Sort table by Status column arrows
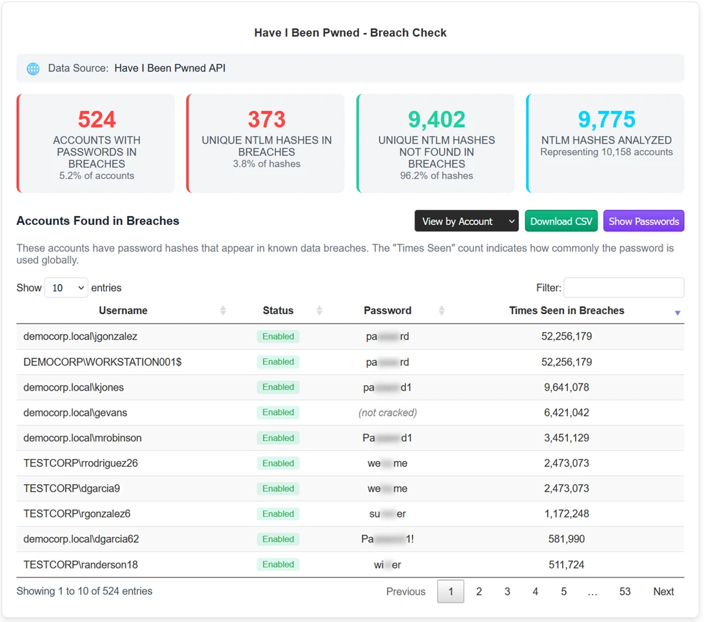 click(319, 311)
